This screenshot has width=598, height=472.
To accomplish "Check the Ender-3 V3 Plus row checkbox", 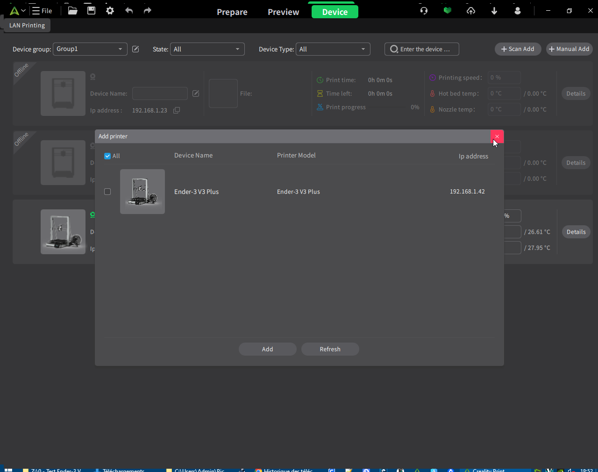I will 107,192.
